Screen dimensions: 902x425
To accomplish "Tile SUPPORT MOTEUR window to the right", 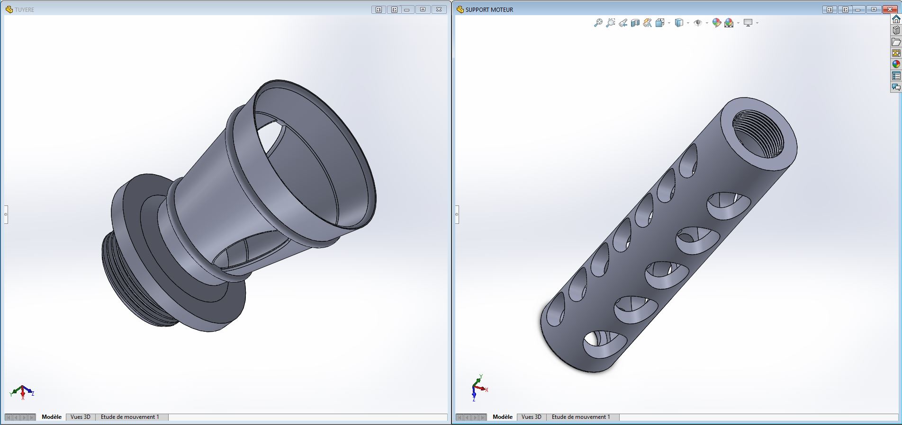I will (845, 9).
